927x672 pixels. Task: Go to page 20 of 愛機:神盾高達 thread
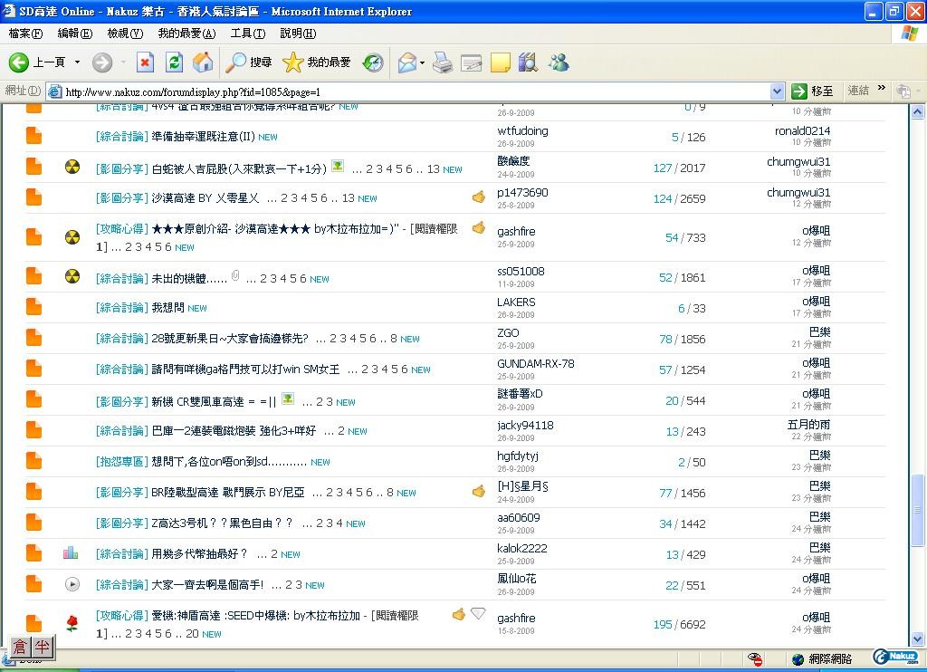(x=192, y=634)
